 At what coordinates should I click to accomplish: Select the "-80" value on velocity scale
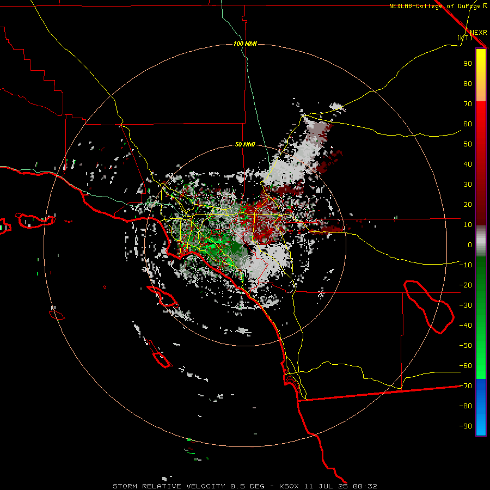point(465,406)
